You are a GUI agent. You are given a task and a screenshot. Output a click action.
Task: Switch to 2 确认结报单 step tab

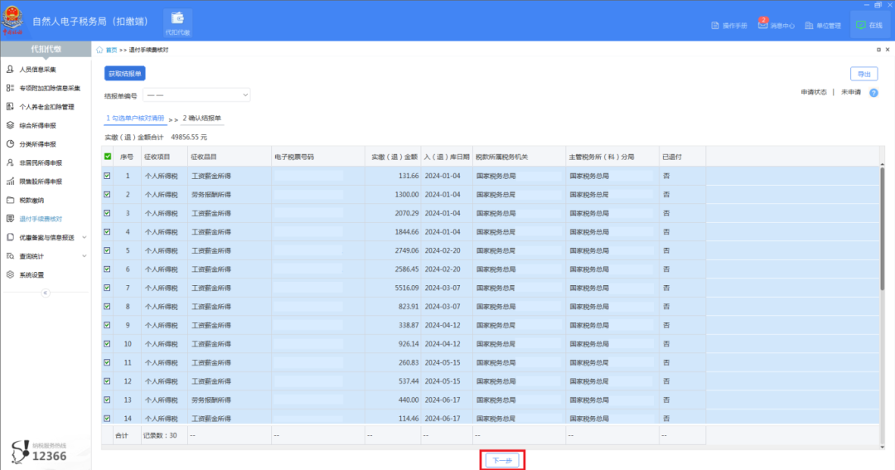coord(202,119)
